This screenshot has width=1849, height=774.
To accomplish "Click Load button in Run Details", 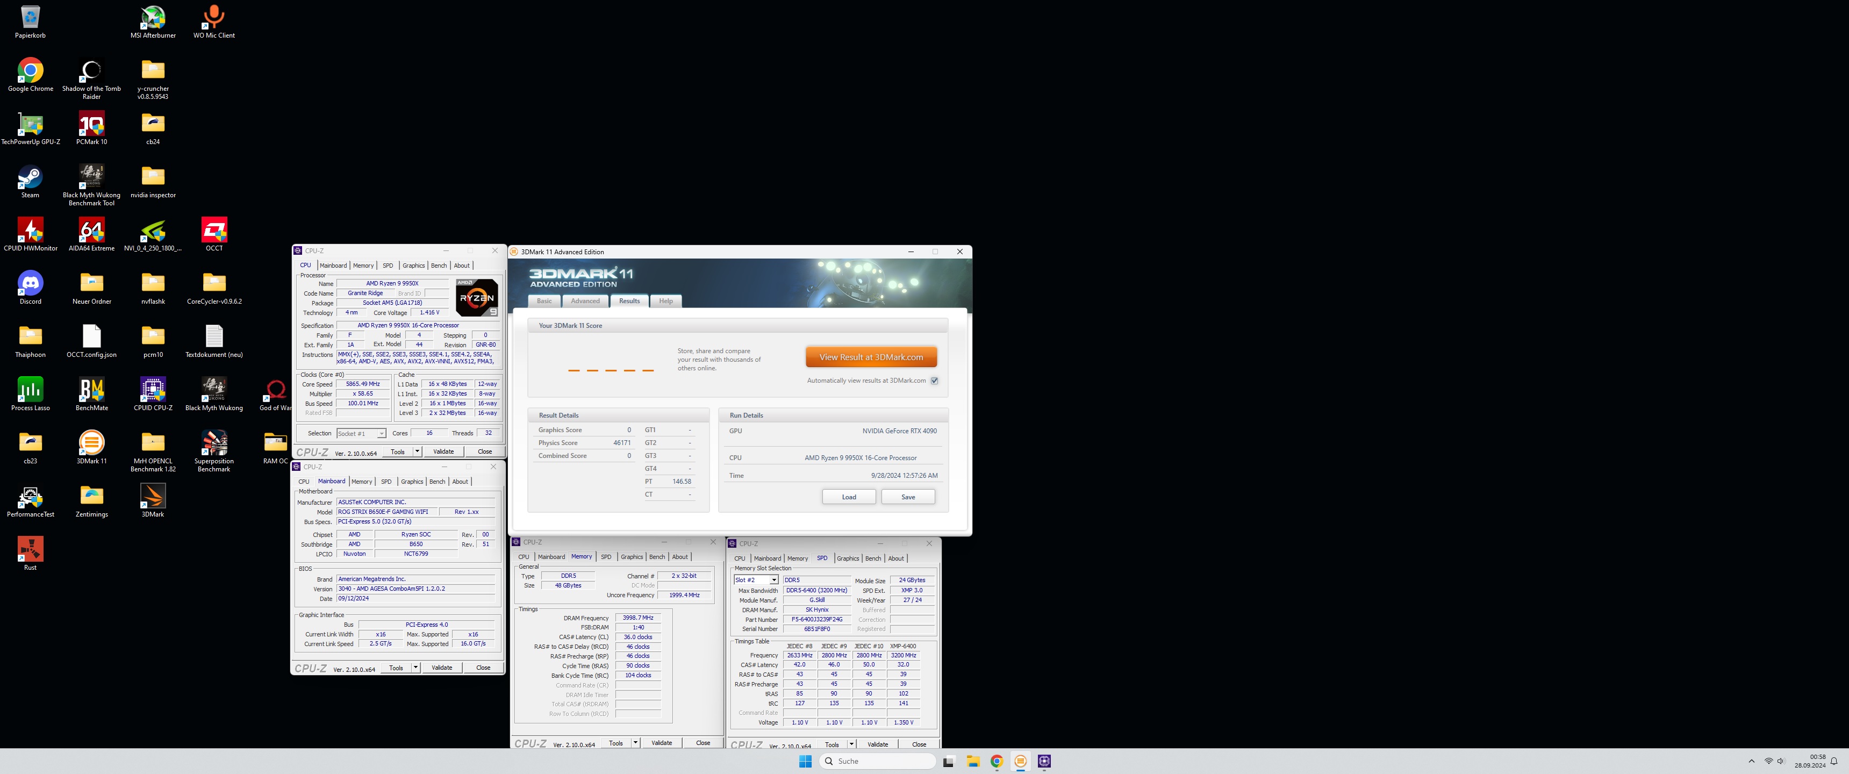I will coord(848,497).
